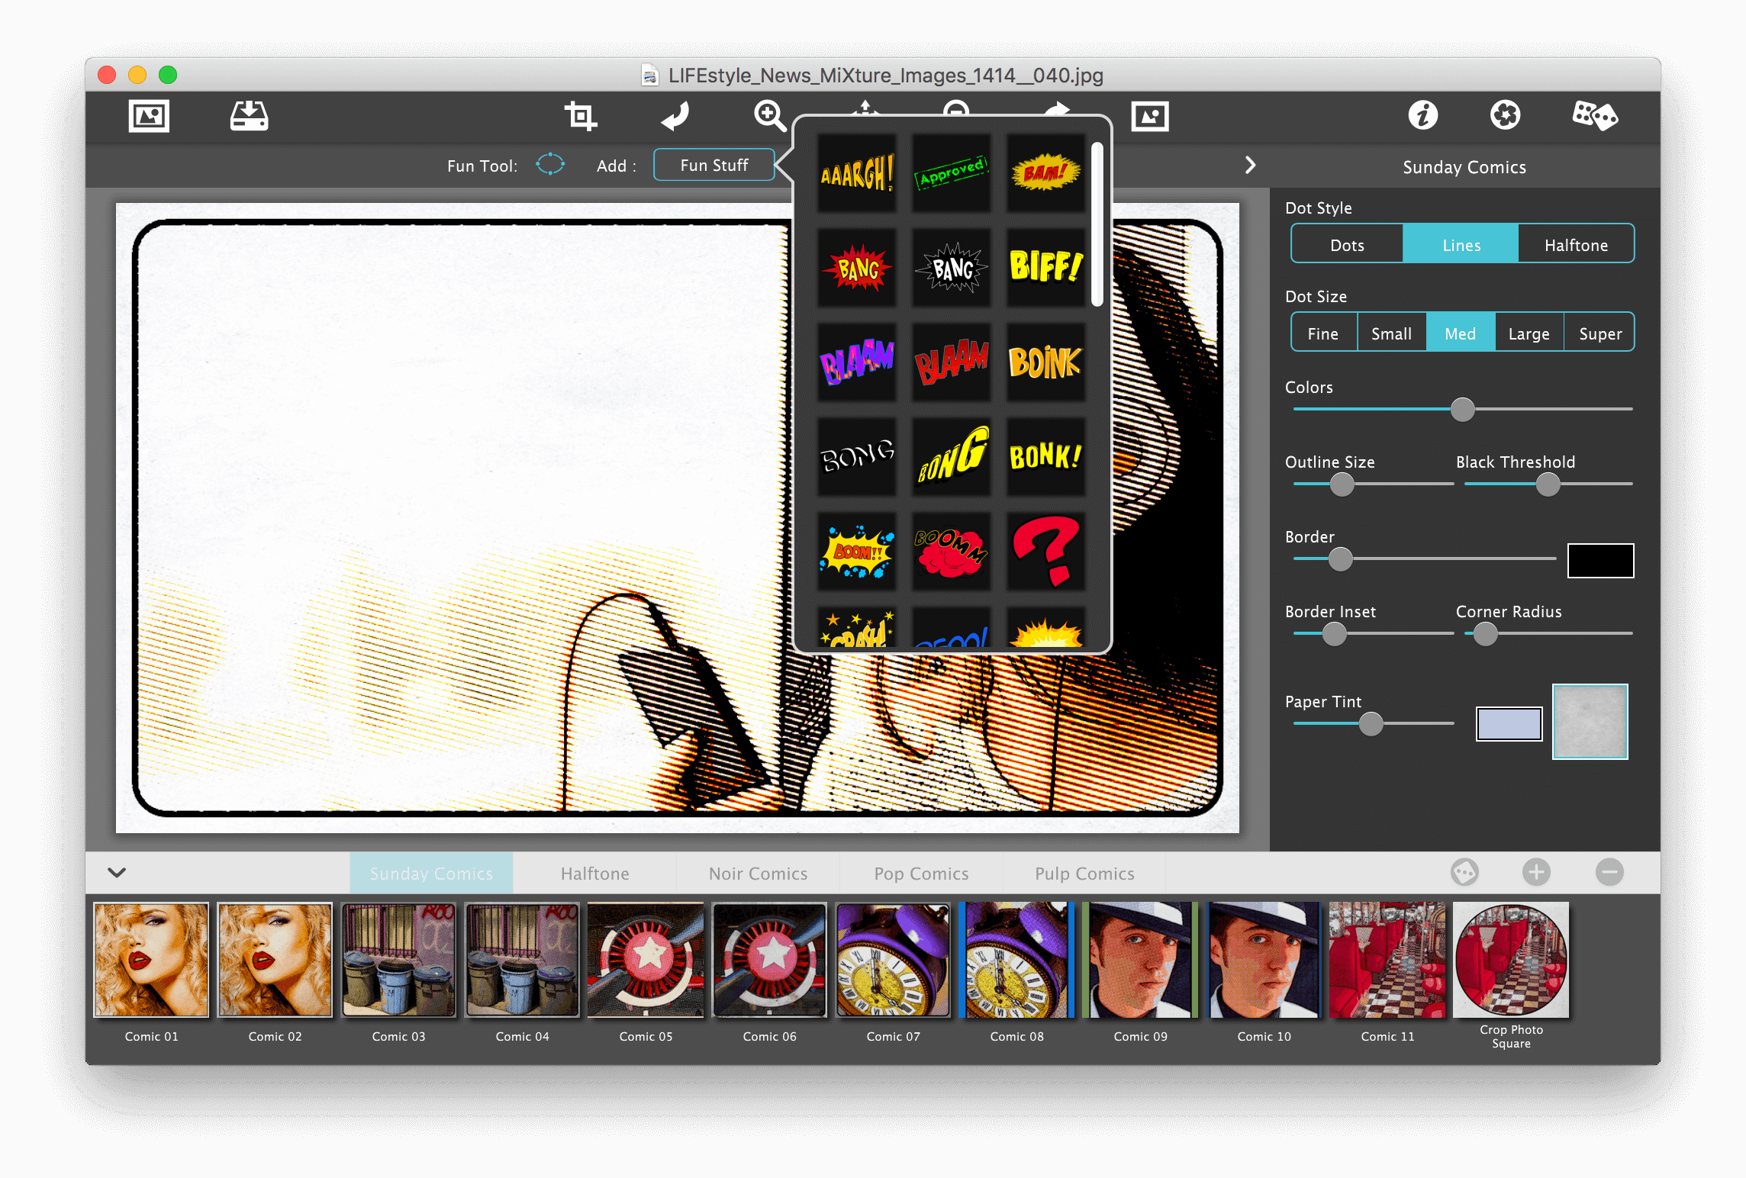Add the red question mark sticker

point(1045,552)
